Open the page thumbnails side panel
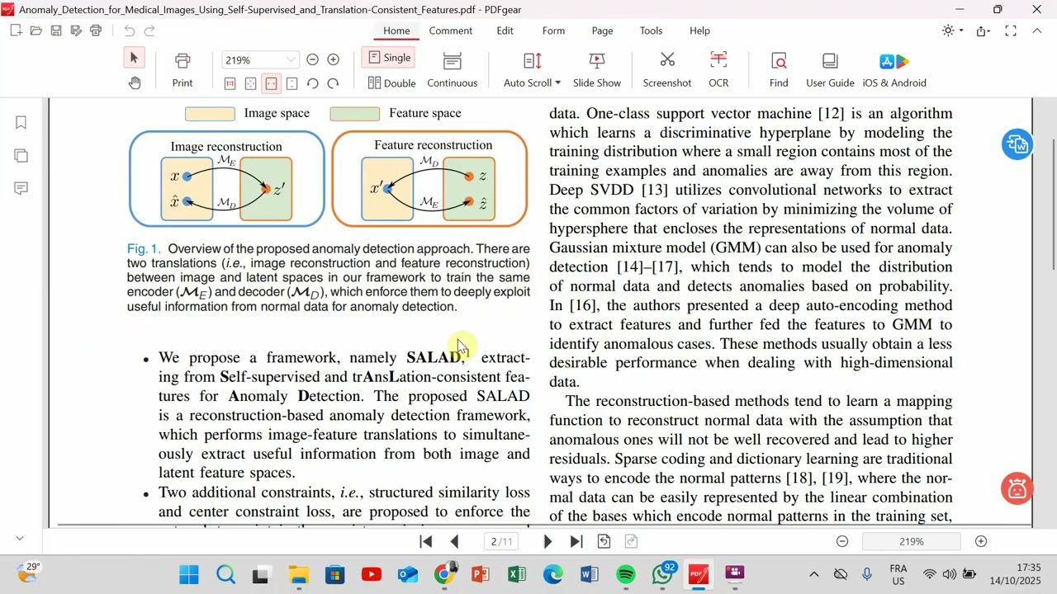Screen dimensions: 1057x594 pyautogui.click(x=21, y=156)
